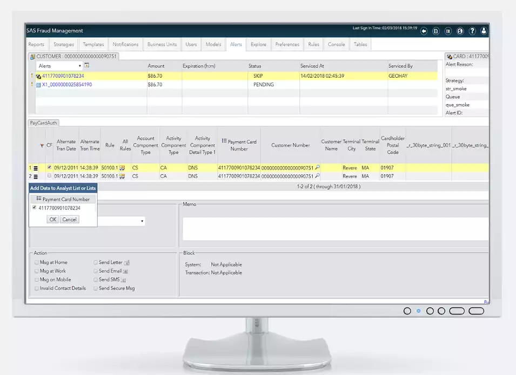The height and width of the screenshot is (375, 516).
Task: Open the report document icon in the banner
Action: coord(435,31)
